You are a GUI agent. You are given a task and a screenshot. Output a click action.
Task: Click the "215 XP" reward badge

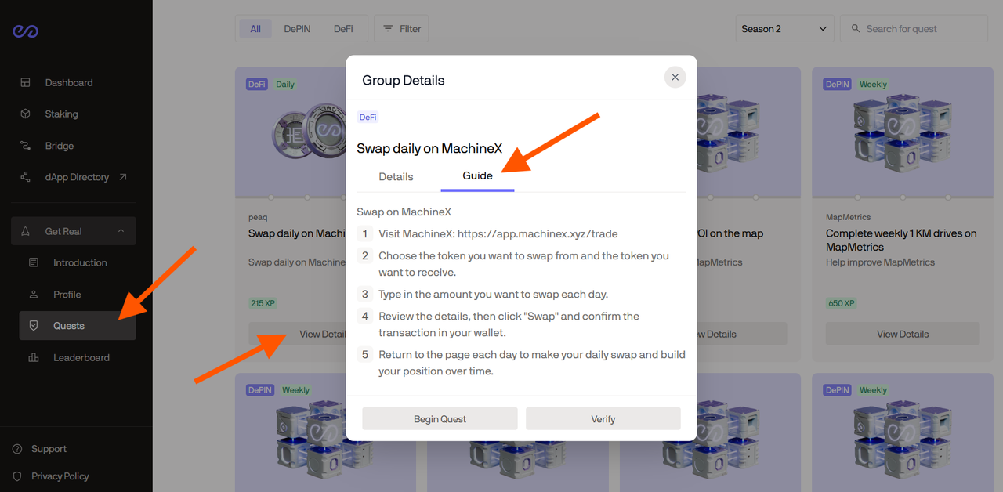pyautogui.click(x=264, y=303)
